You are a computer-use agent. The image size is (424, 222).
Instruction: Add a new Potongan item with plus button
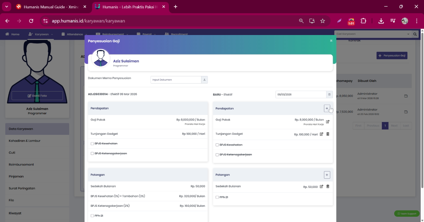pos(327,175)
